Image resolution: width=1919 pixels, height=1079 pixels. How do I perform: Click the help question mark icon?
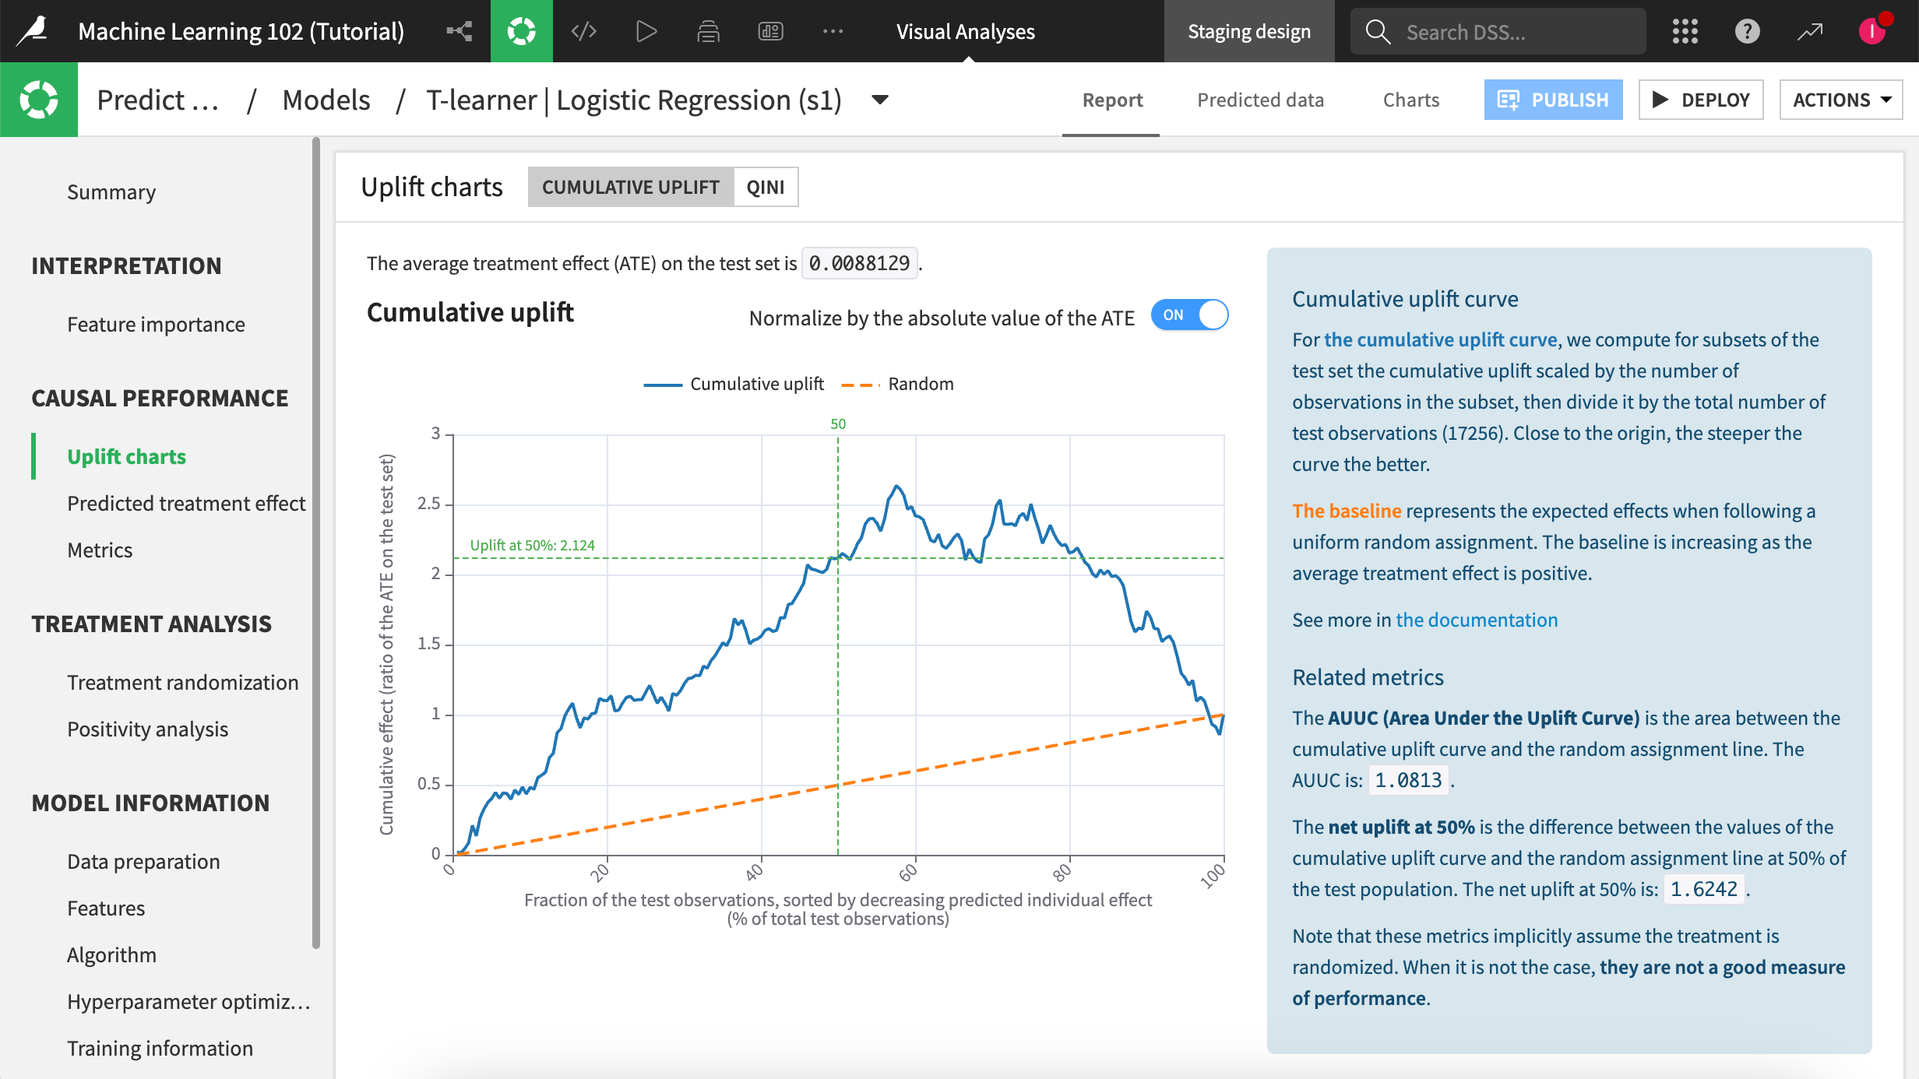pyautogui.click(x=1747, y=31)
